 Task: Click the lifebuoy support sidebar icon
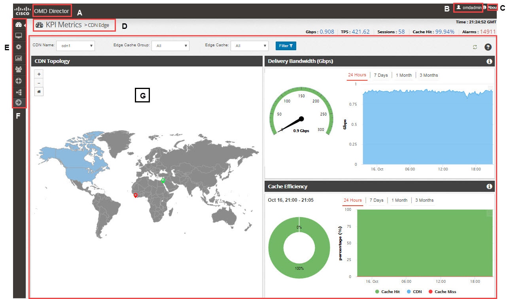pyautogui.click(x=19, y=81)
